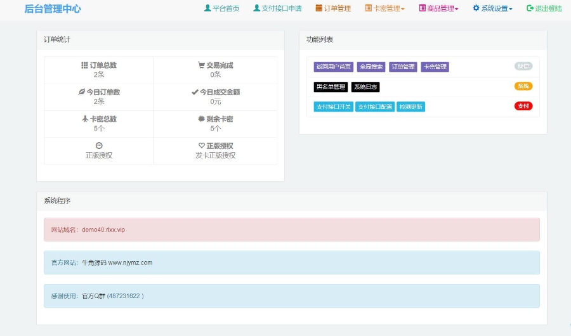Open 支付接口申请 from the navbar
Screen dimensions: 571x336
pos(277,9)
